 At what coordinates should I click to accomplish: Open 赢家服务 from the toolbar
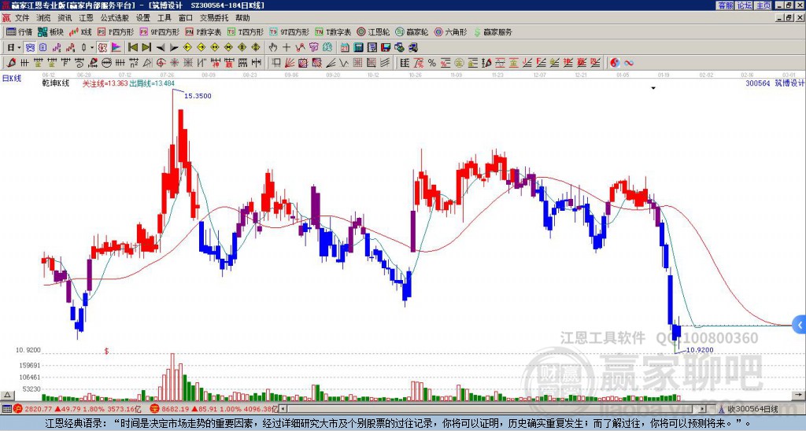pyautogui.click(x=493, y=31)
